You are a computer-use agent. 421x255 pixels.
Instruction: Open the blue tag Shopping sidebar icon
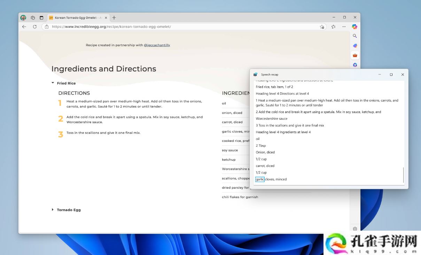pos(355,46)
